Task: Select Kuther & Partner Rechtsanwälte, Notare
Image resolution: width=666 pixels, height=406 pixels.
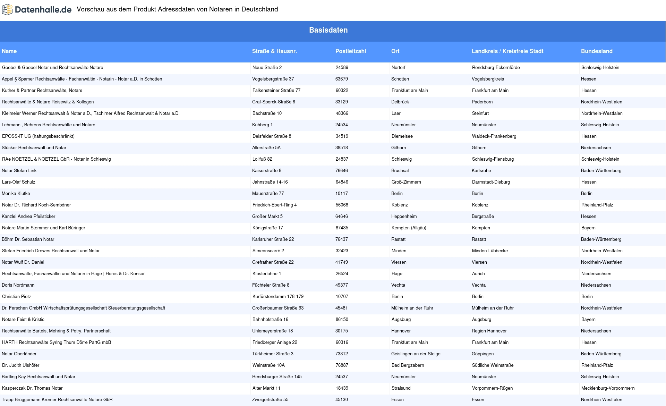Action: tap(42, 91)
